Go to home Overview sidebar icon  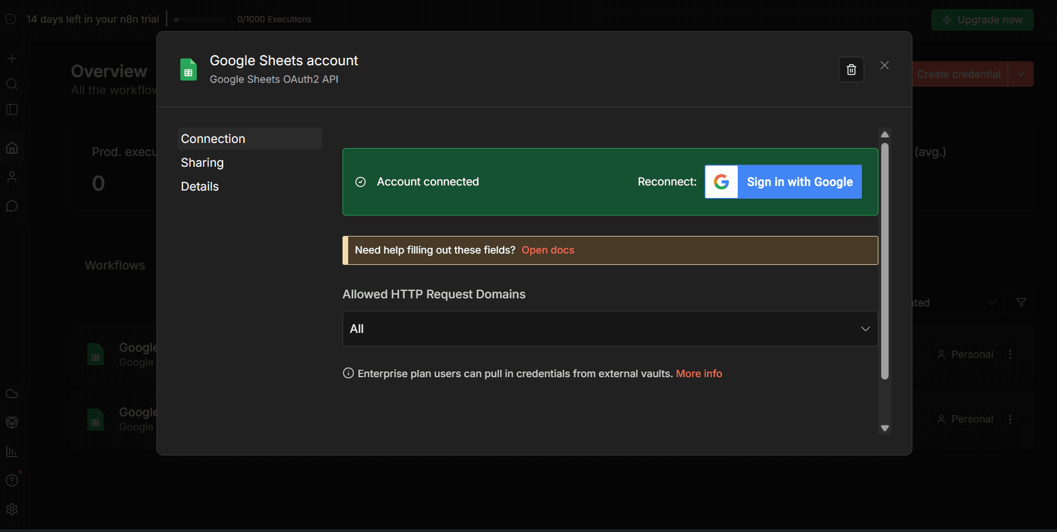point(12,148)
